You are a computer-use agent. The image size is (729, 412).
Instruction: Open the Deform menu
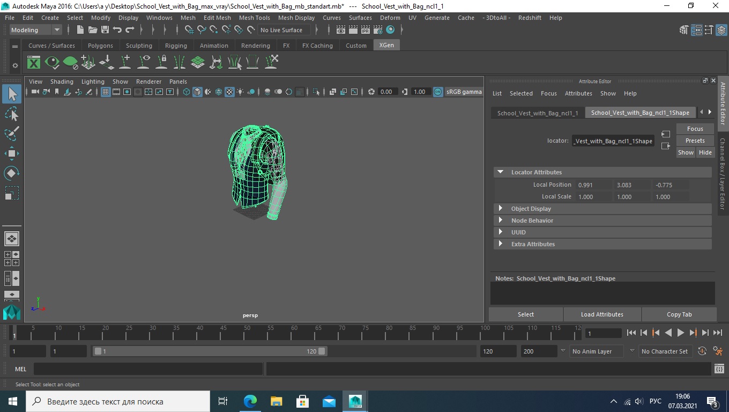[x=390, y=18]
